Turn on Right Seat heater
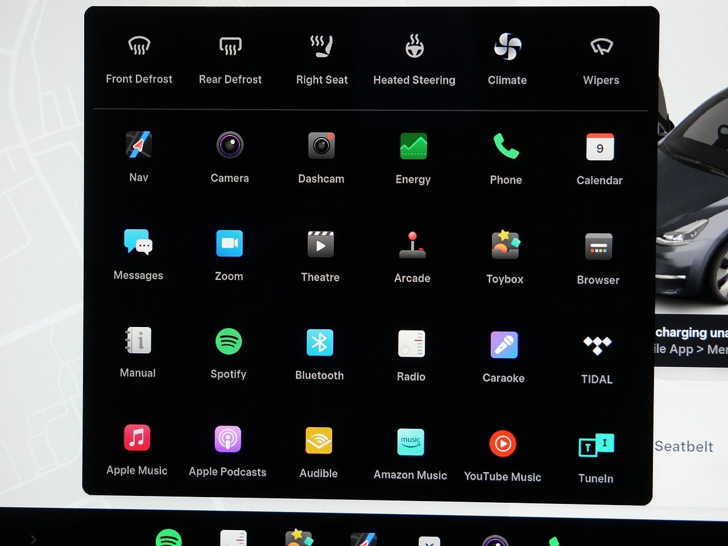 click(x=322, y=47)
